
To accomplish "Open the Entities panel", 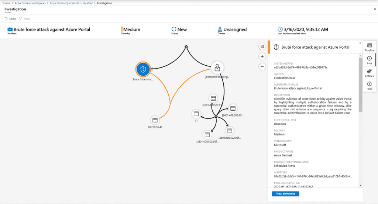I will point(369,73).
